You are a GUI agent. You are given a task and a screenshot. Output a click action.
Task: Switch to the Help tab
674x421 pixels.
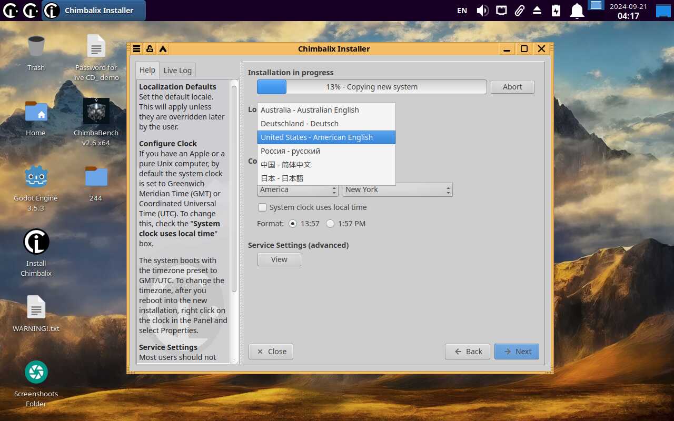click(x=147, y=70)
